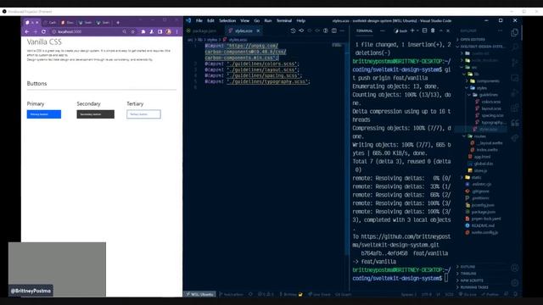Maximize the terminal panel with the caret icon
The image size is (543, 305).
(441, 30)
